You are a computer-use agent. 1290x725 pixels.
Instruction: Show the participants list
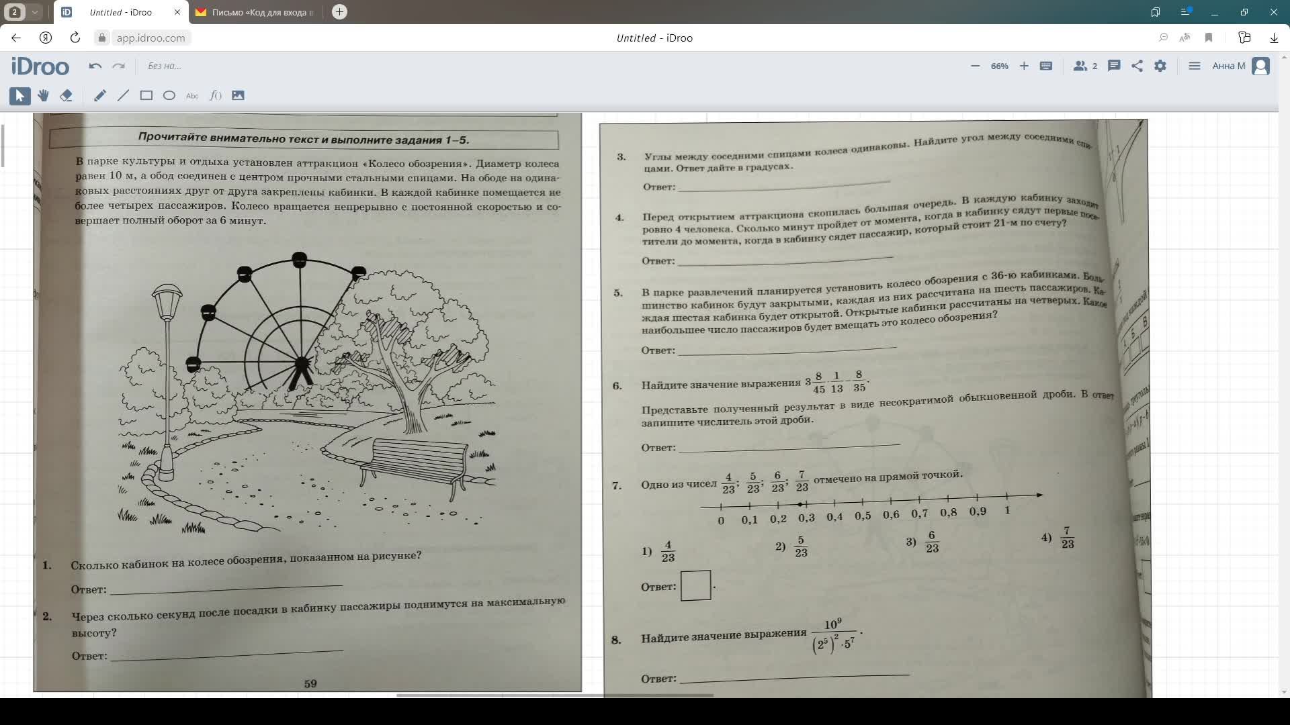tap(1084, 66)
